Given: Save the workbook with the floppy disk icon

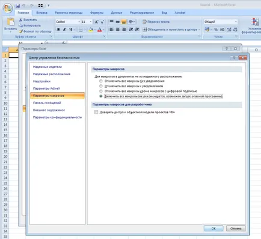Looking at the screenshot, I should tap(18, 5).
